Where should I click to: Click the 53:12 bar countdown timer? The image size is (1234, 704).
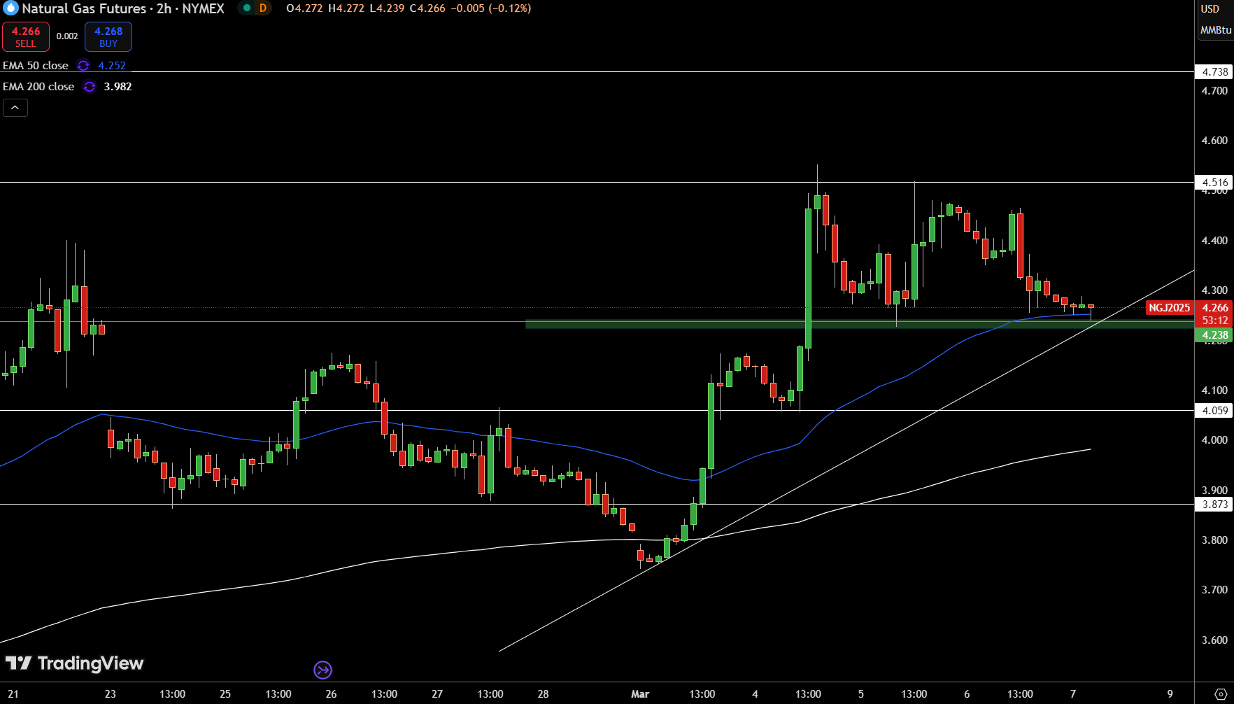pyautogui.click(x=1214, y=321)
